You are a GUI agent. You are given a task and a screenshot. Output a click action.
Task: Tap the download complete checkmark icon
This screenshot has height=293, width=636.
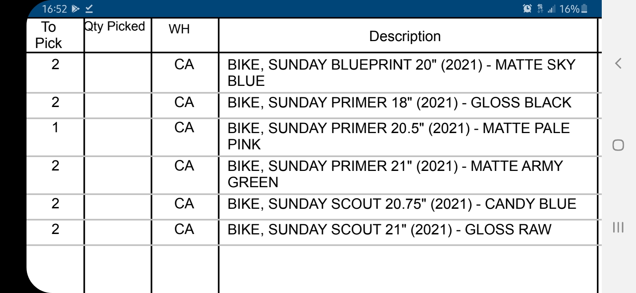(88, 9)
